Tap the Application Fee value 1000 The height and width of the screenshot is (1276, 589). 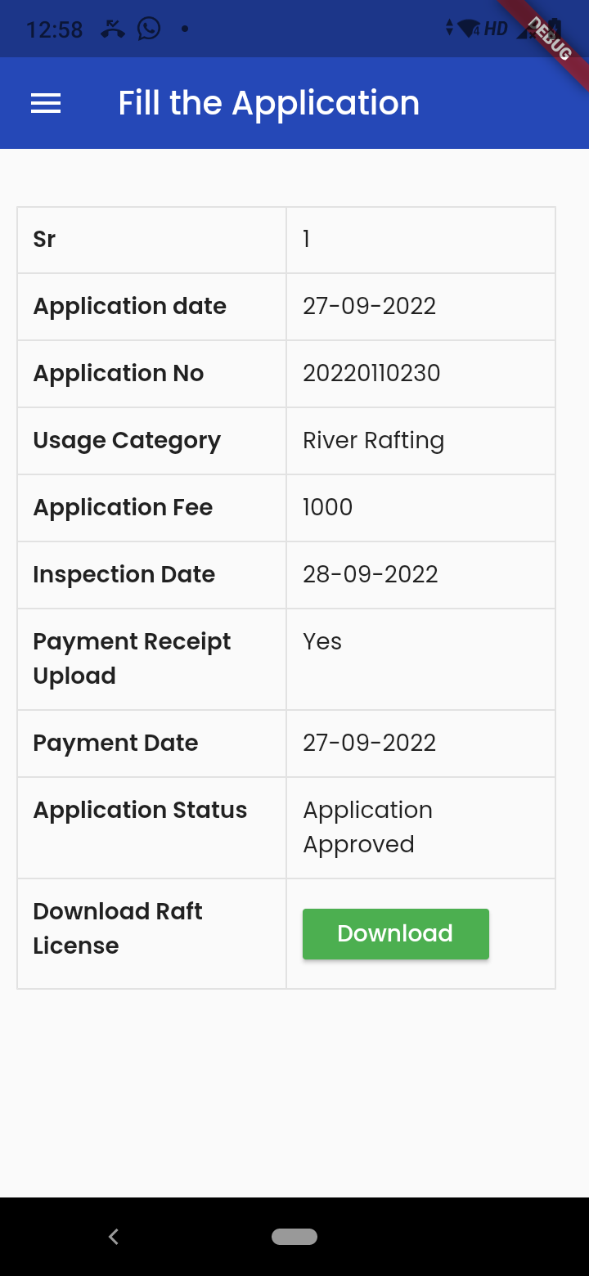tap(327, 507)
